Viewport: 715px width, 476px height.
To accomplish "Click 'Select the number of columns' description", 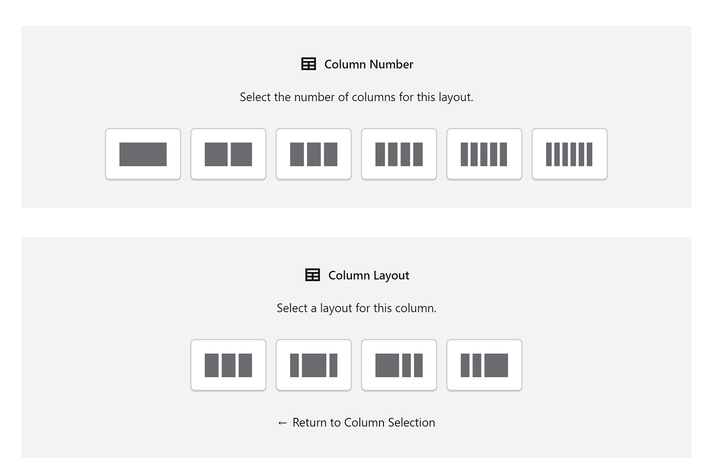I will [x=356, y=97].
